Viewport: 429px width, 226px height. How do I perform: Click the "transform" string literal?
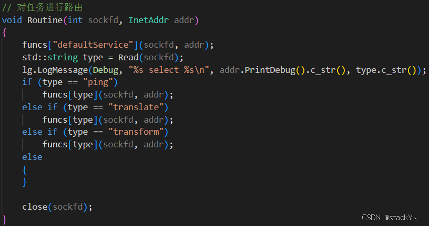point(136,132)
